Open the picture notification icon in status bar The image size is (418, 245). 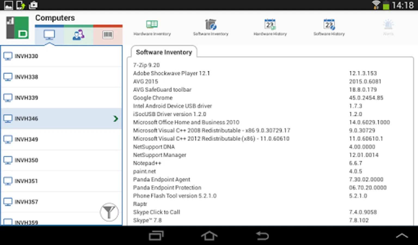8,5
